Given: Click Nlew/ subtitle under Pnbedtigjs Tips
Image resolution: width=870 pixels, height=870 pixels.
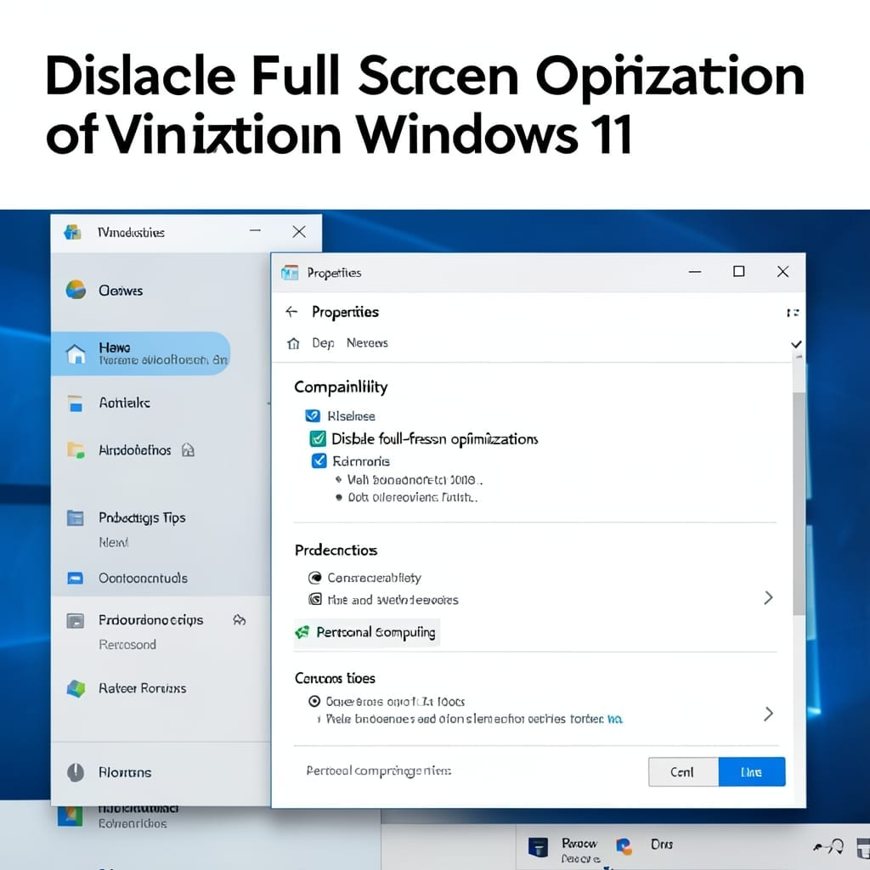Looking at the screenshot, I should (114, 542).
